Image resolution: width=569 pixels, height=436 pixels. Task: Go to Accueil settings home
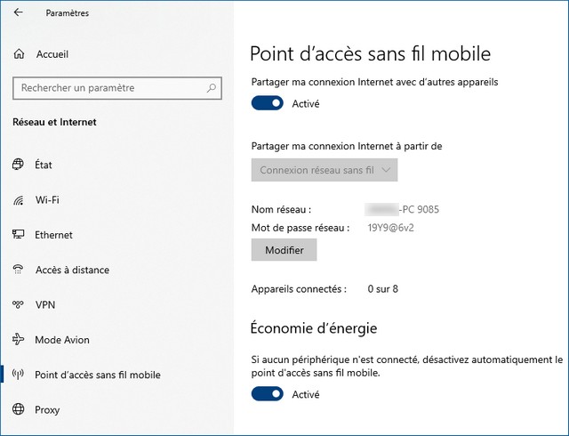click(52, 54)
